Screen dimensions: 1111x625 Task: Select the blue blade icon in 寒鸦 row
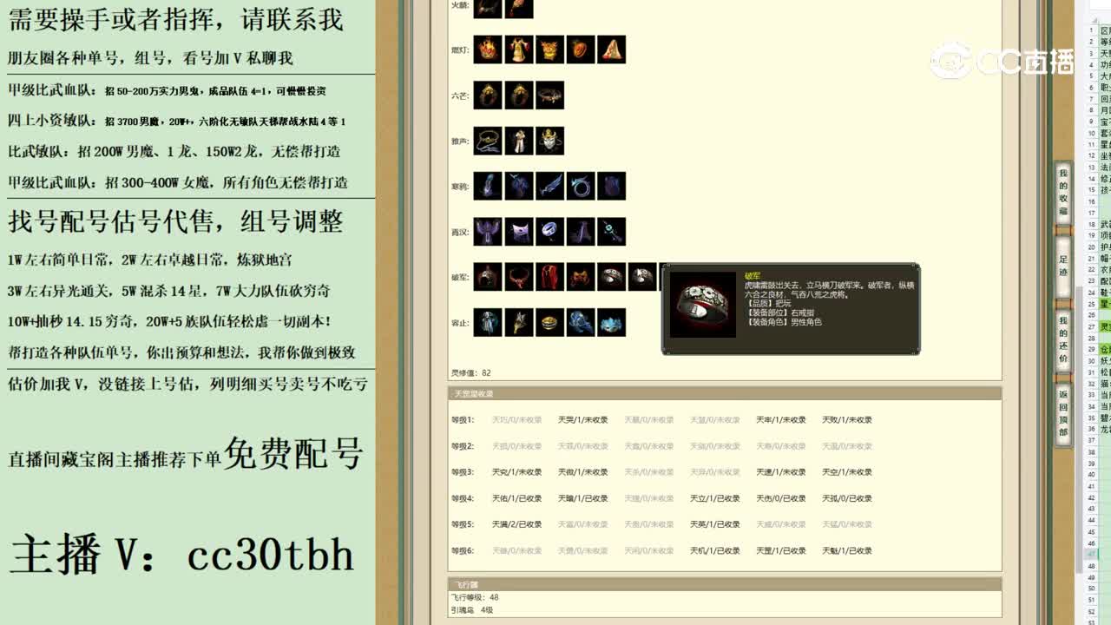point(549,186)
